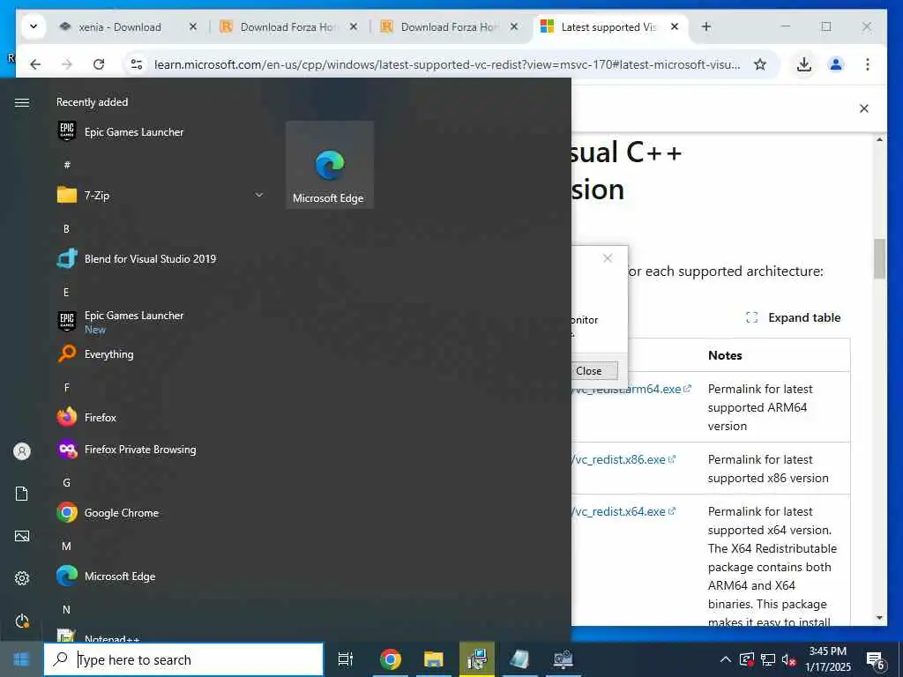Switch to Chrome on the taskbar

click(x=390, y=659)
